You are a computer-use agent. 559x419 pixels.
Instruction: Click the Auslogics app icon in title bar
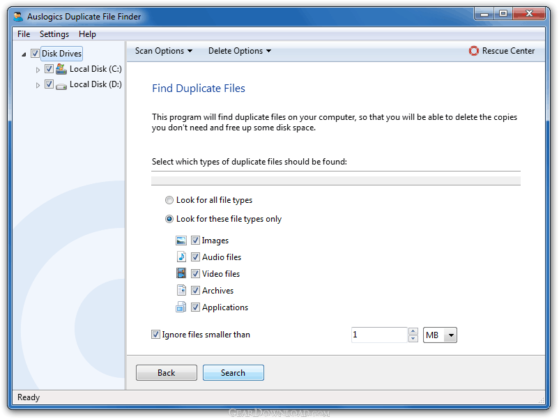point(19,17)
